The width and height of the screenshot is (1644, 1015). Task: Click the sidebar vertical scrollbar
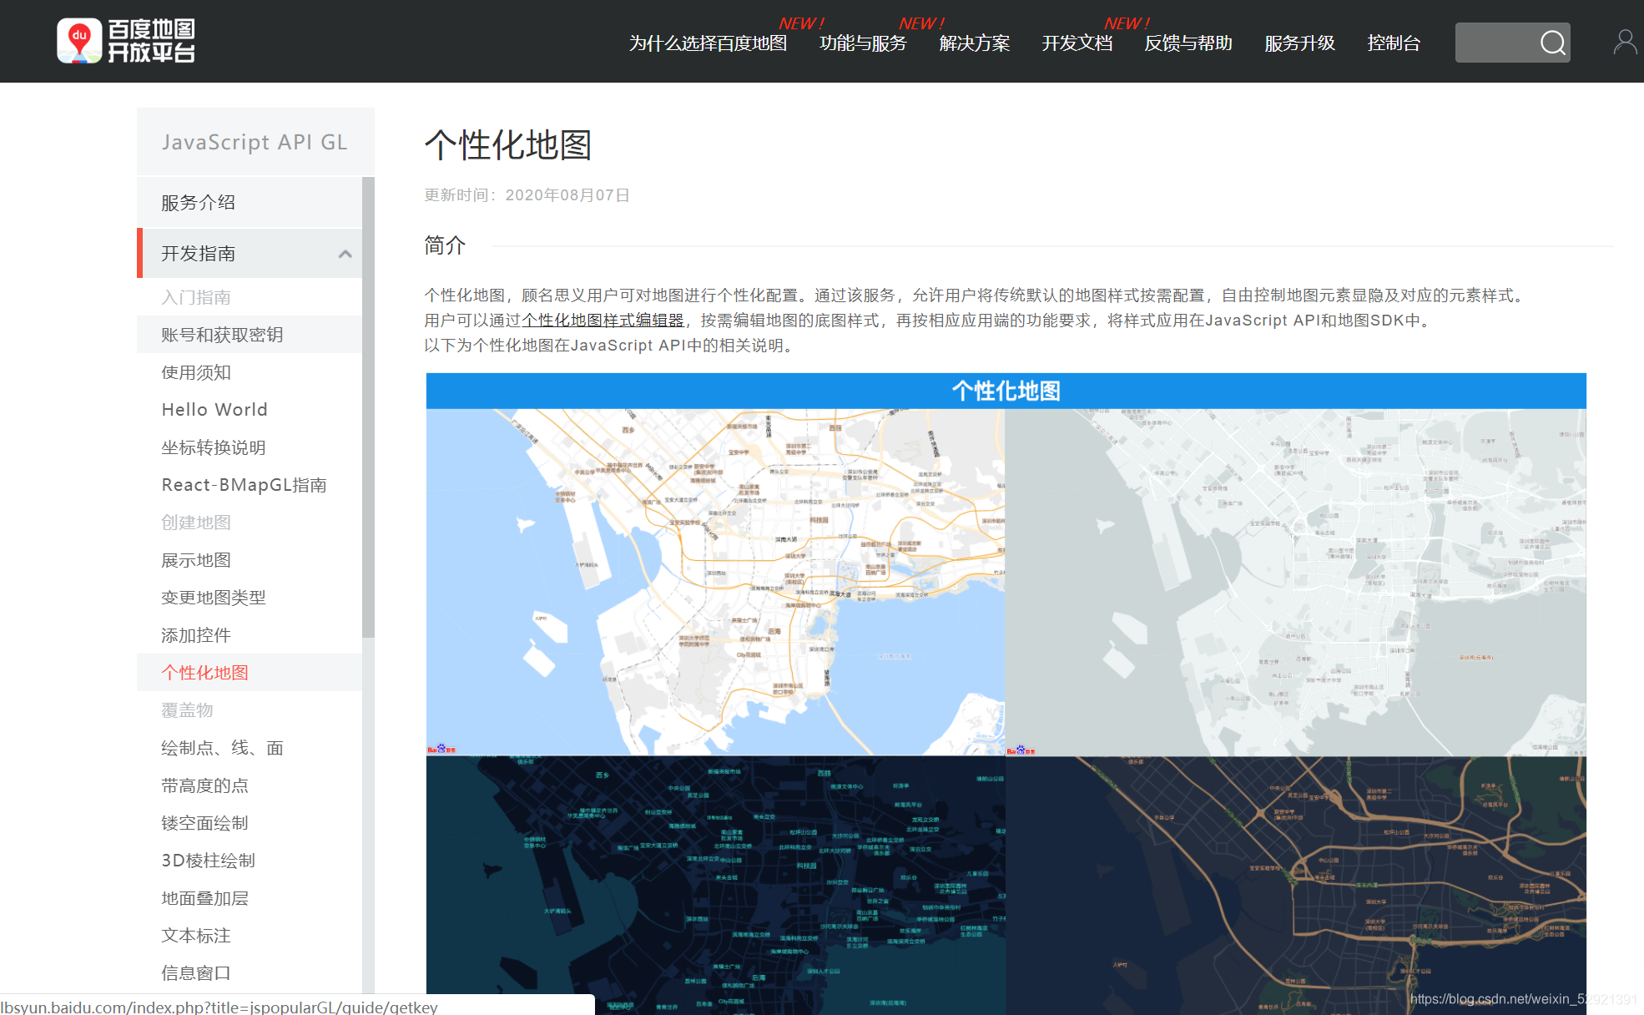click(368, 407)
